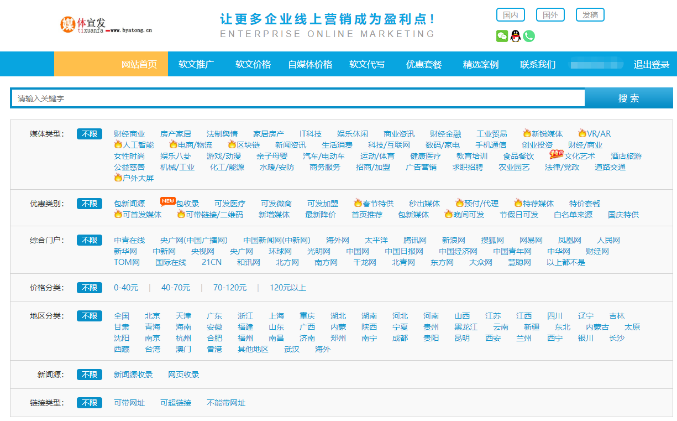Image resolution: width=677 pixels, height=421 pixels.
Task: Filter price by 40-70元
Action: click(x=176, y=288)
